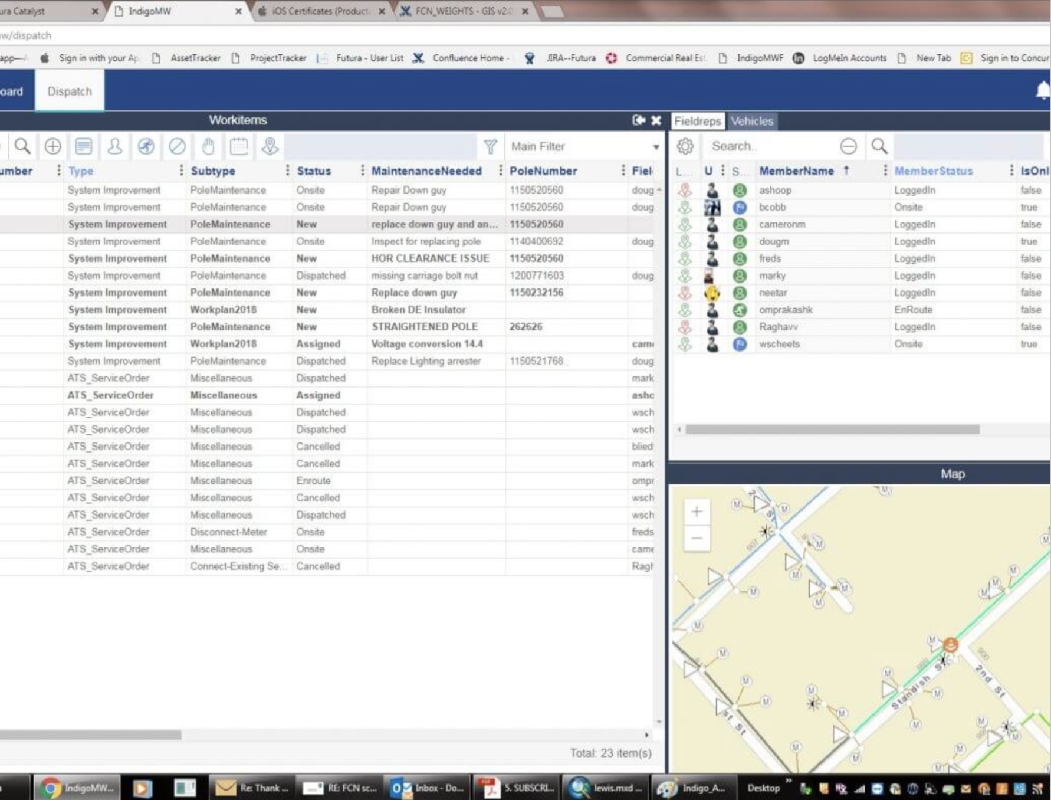
Task: Click the add workitem plus icon
Action: pyautogui.click(x=53, y=146)
